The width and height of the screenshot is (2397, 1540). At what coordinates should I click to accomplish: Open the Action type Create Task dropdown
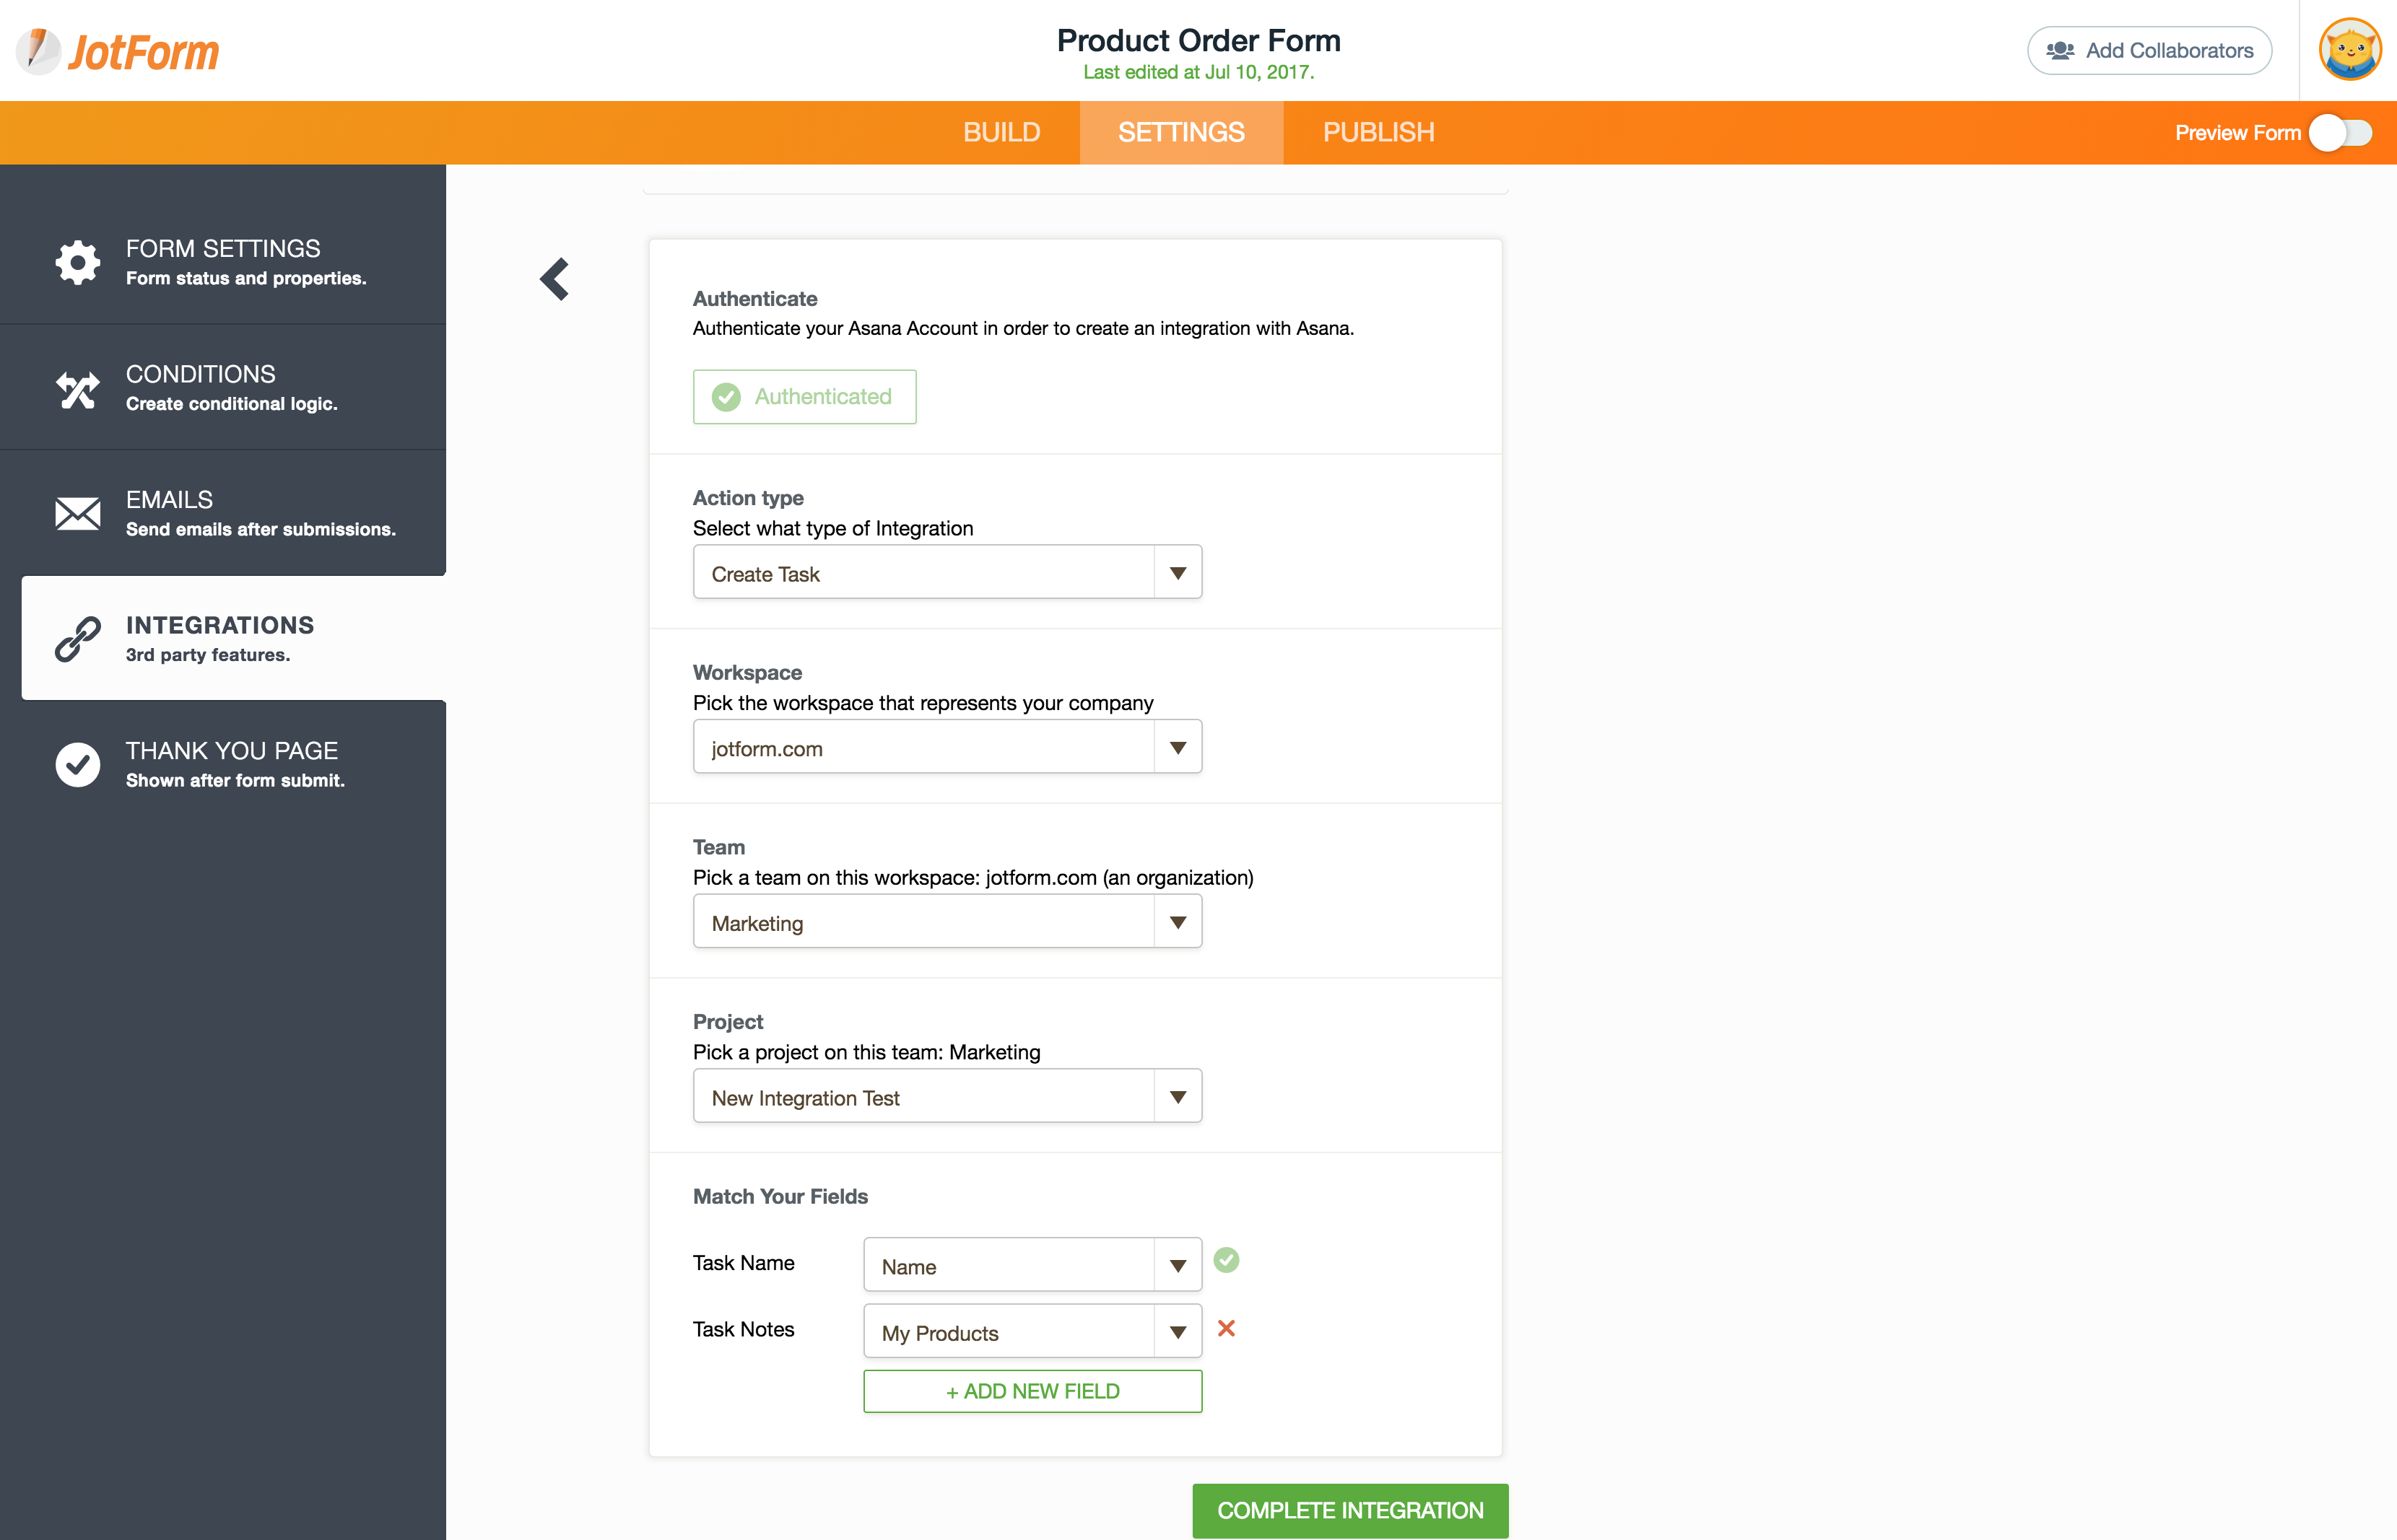(x=947, y=572)
